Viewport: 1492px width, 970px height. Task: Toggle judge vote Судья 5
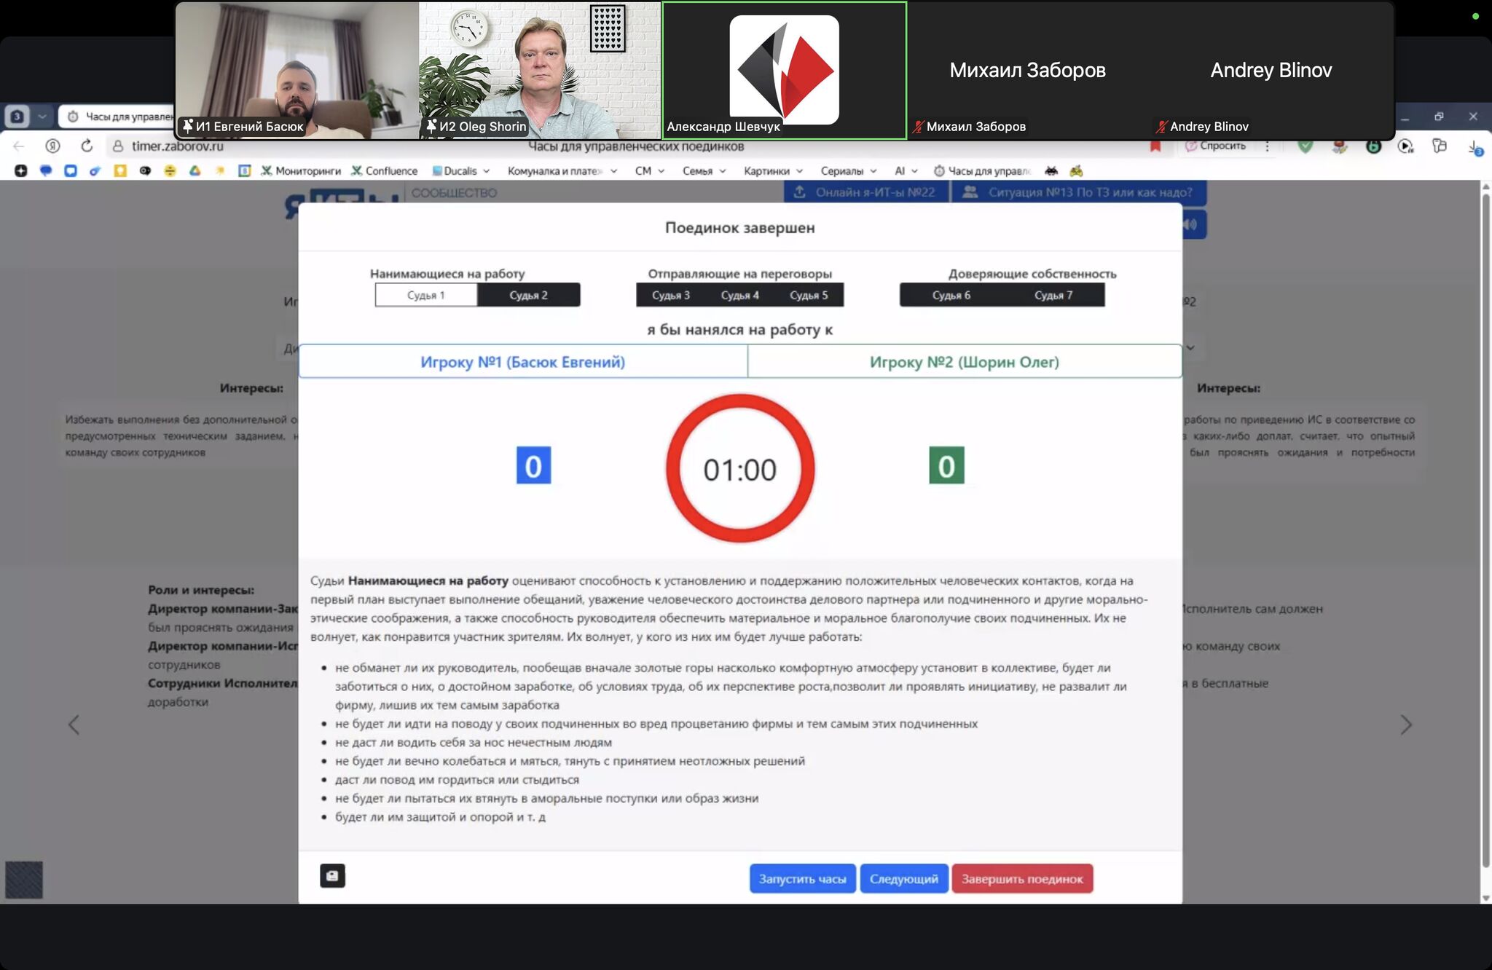pyautogui.click(x=808, y=295)
